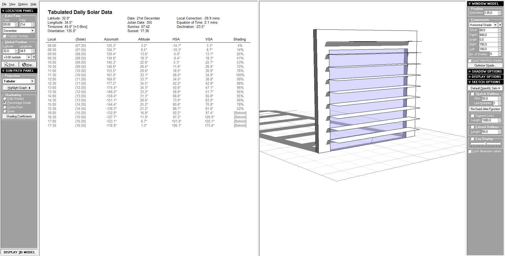Click the Fog Display slider handle
The image size is (505, 256).
[x=485, y=144]
